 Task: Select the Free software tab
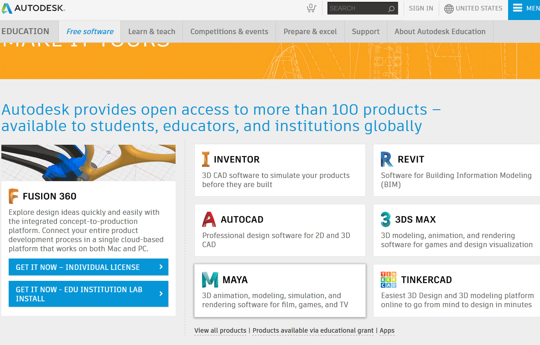tap(90, 31)
